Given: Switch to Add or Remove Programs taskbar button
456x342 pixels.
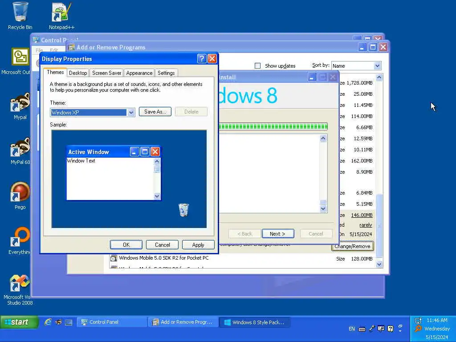Looking at the screenshot, I should [x=183, y=322].
